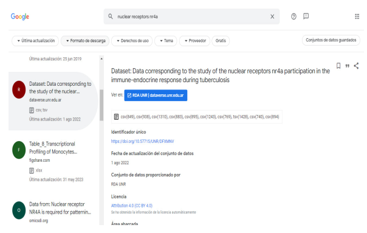
Task: Open Conjuntos de datos guardados
Action: 331,40
